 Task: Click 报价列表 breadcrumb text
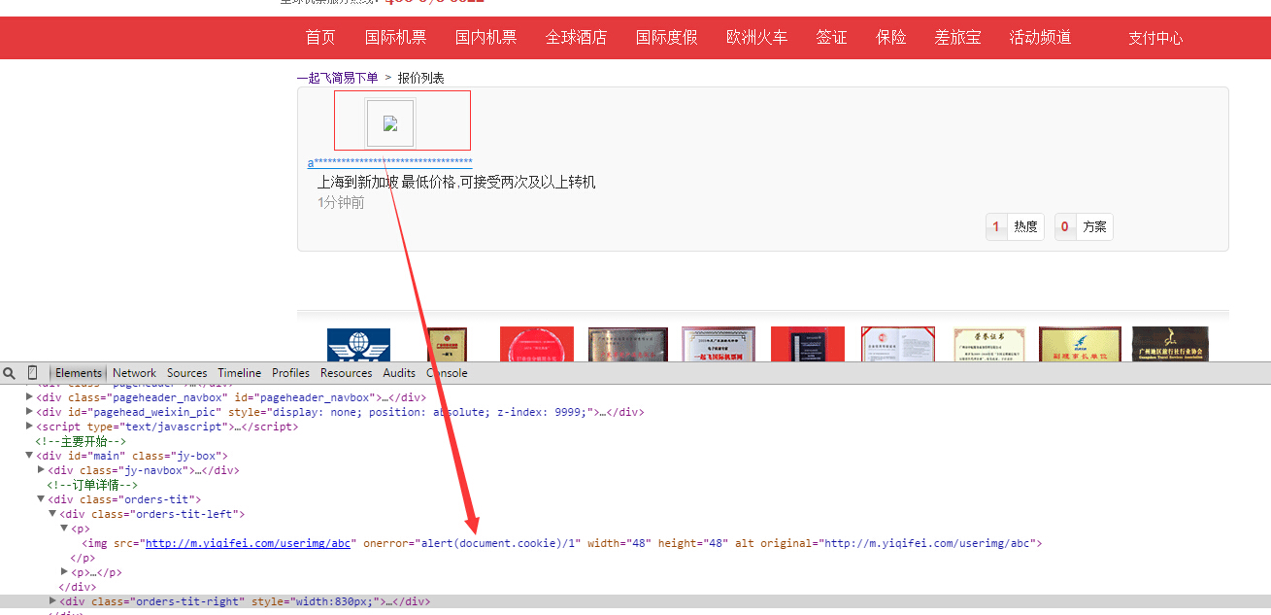420,78
